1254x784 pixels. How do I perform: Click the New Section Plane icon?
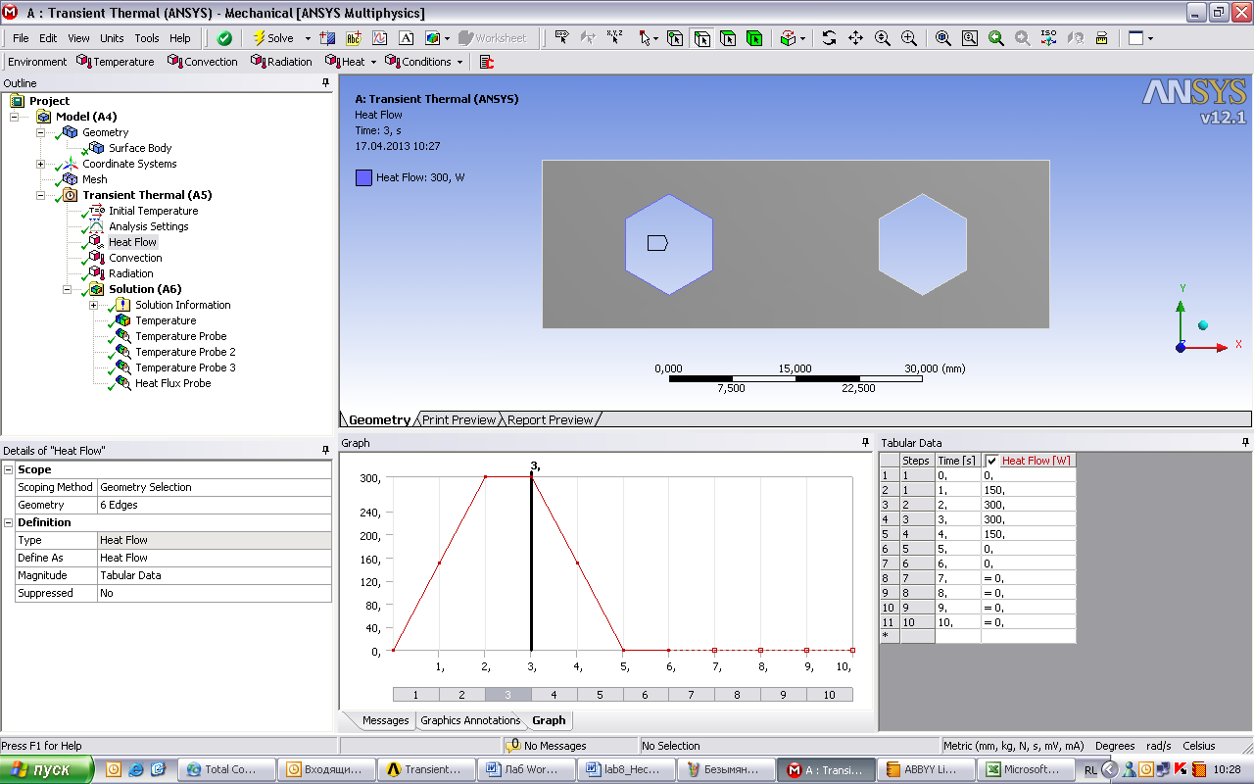click(327, 38)
